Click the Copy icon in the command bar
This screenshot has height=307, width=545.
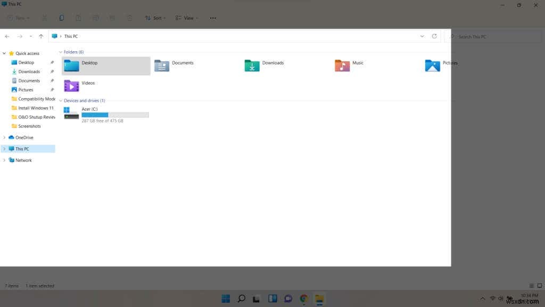tap(61, 18)
